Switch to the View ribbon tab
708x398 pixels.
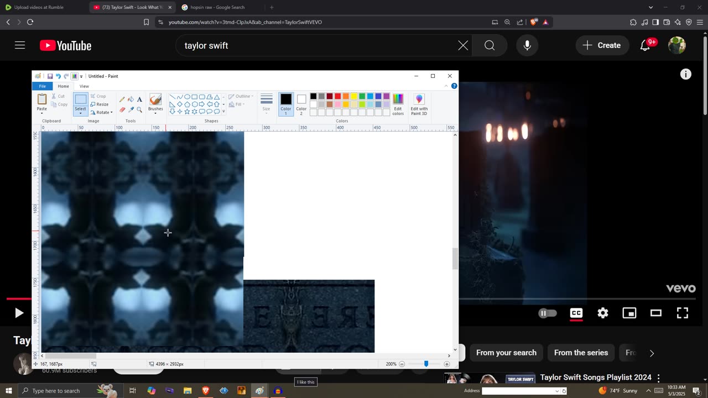point(84,86)
